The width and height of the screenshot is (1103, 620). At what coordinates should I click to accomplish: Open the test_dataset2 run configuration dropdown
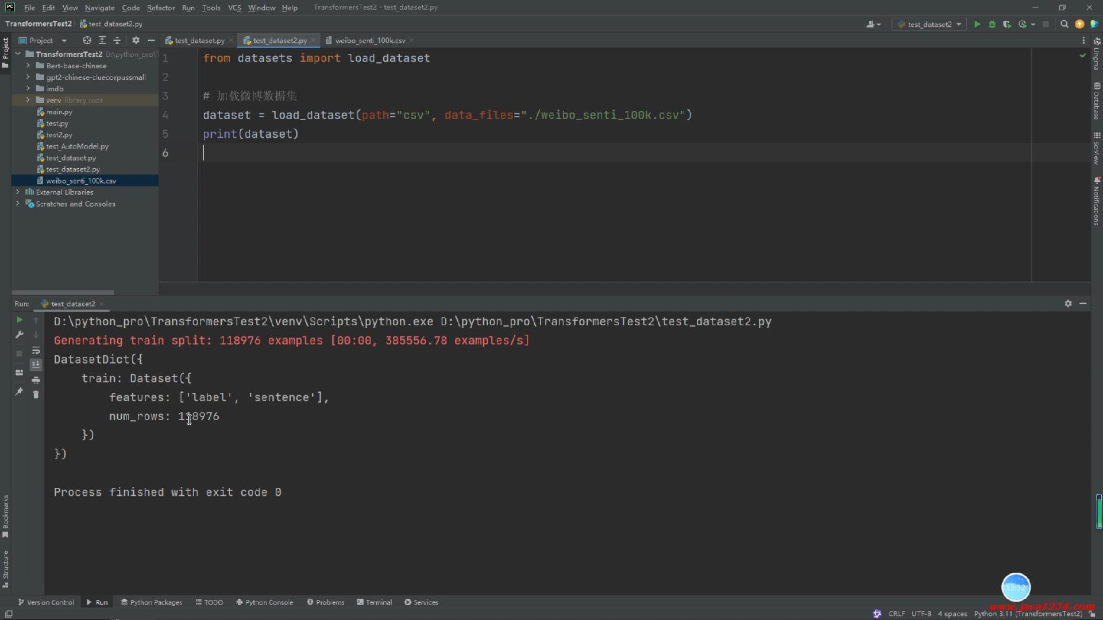pos(929,24)
